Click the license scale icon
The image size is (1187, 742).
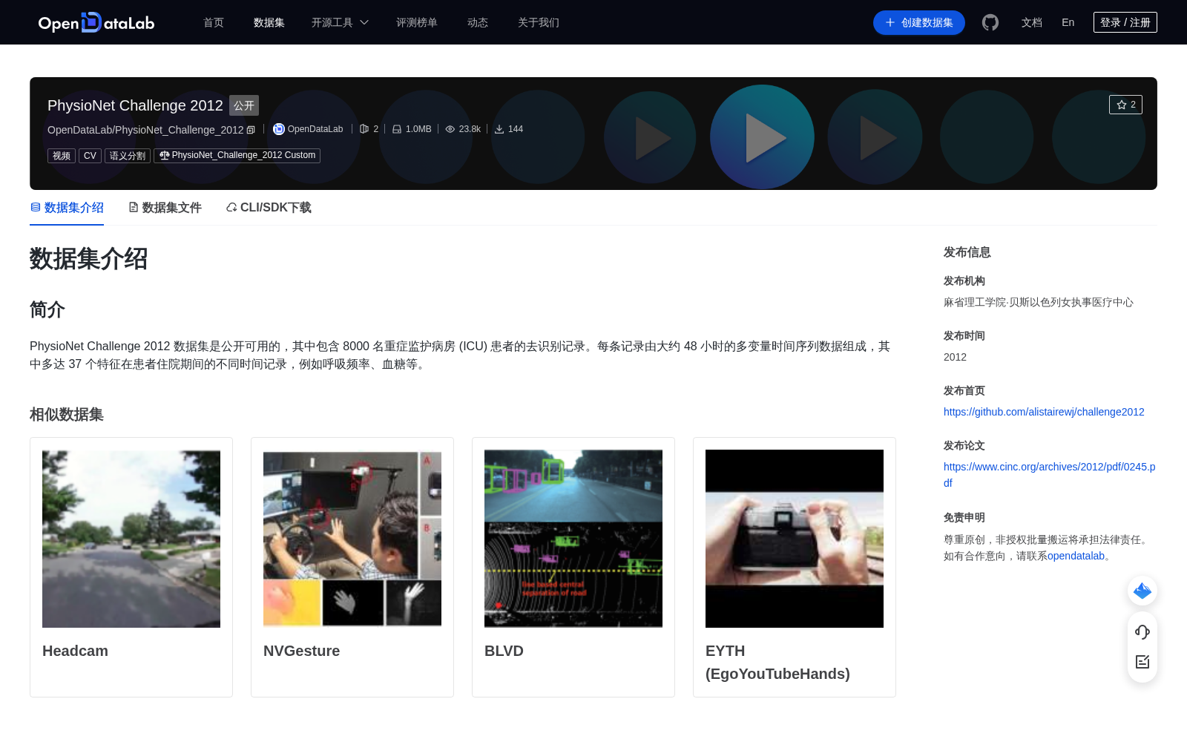tap(164, 155)
